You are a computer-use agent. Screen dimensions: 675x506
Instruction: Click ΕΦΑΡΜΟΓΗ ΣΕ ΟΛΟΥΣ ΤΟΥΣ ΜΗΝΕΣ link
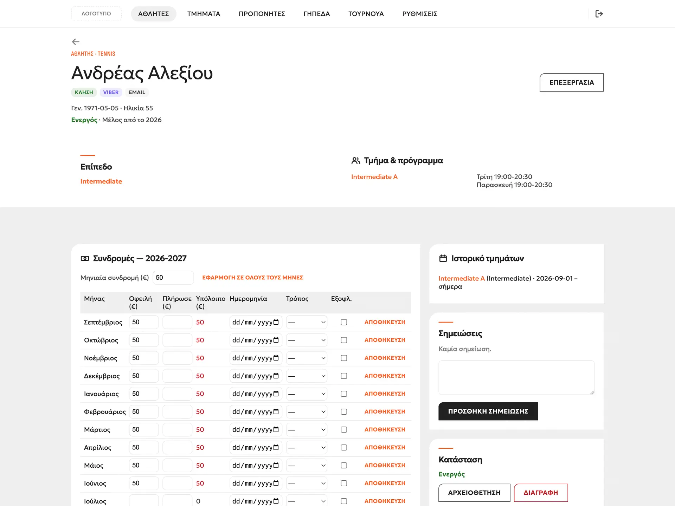pyautogui.click(x=252, y=278)
